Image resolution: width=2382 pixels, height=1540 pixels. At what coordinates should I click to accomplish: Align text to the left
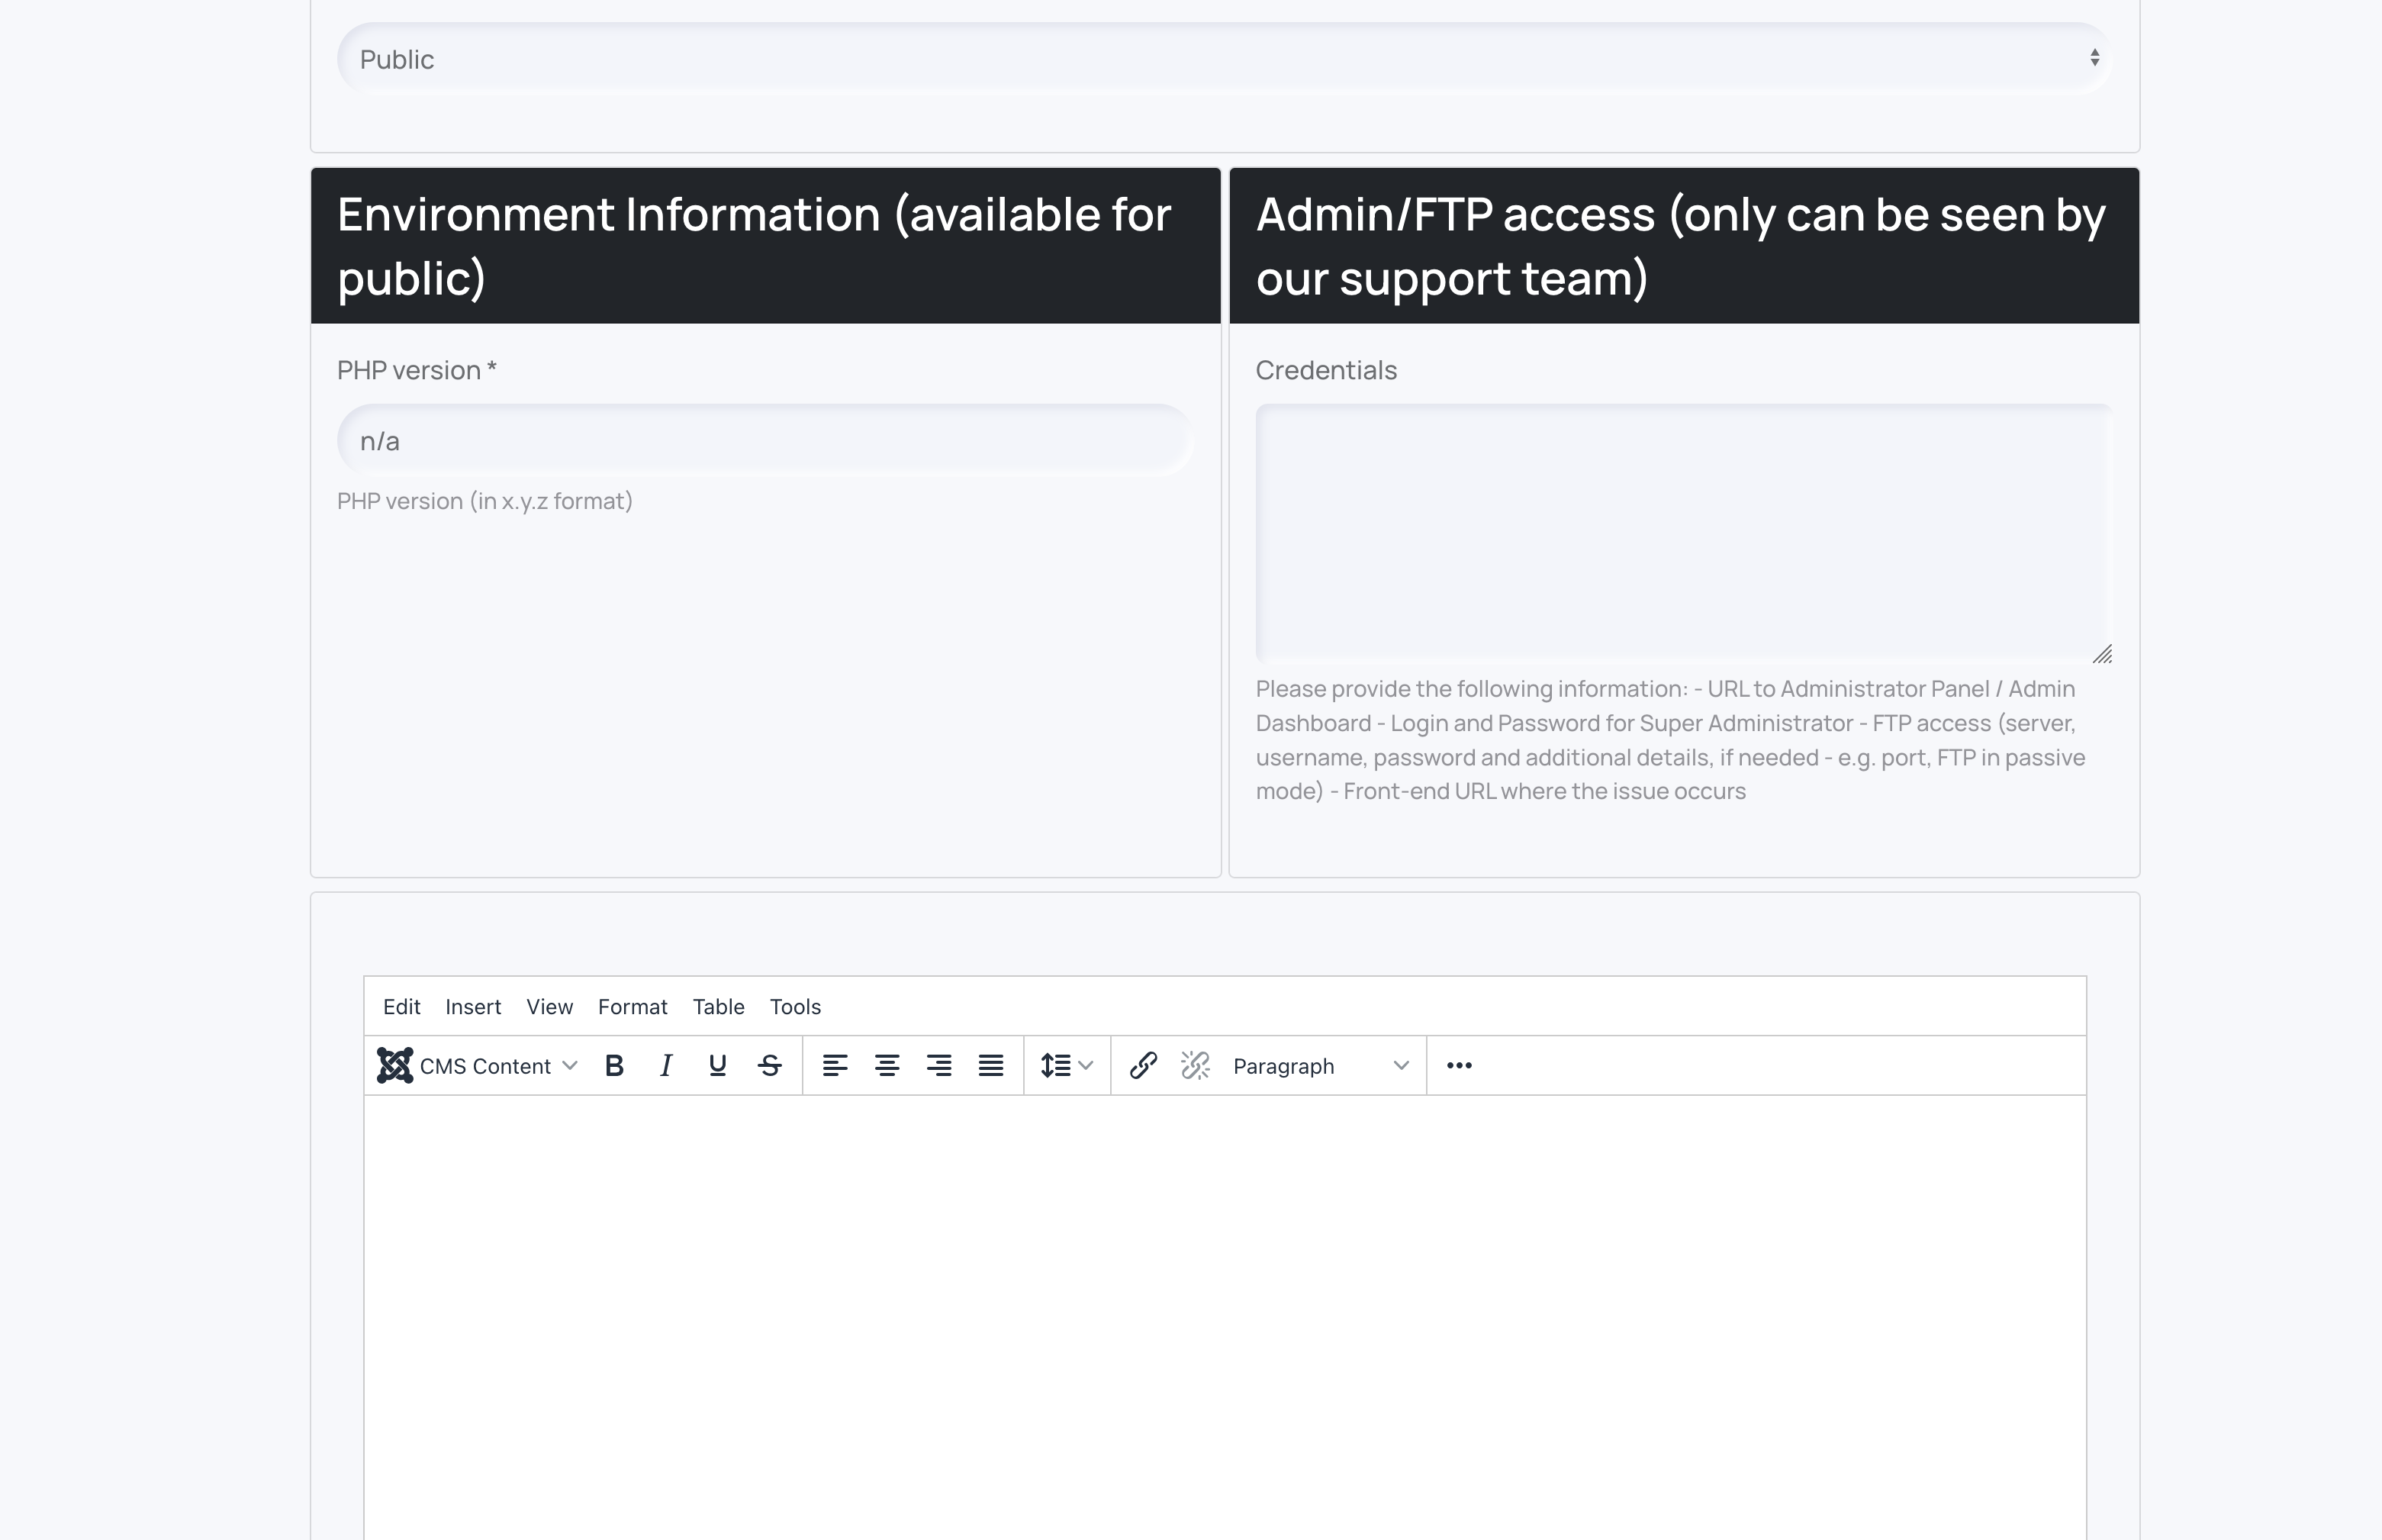click(x=835, y=1066)
